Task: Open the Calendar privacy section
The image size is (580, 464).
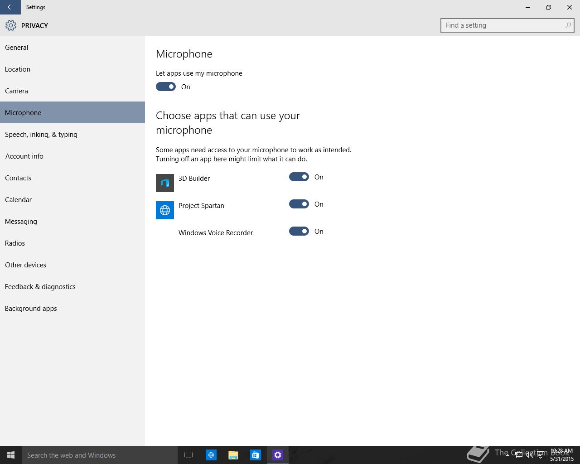Action: (x=72, y=199)
